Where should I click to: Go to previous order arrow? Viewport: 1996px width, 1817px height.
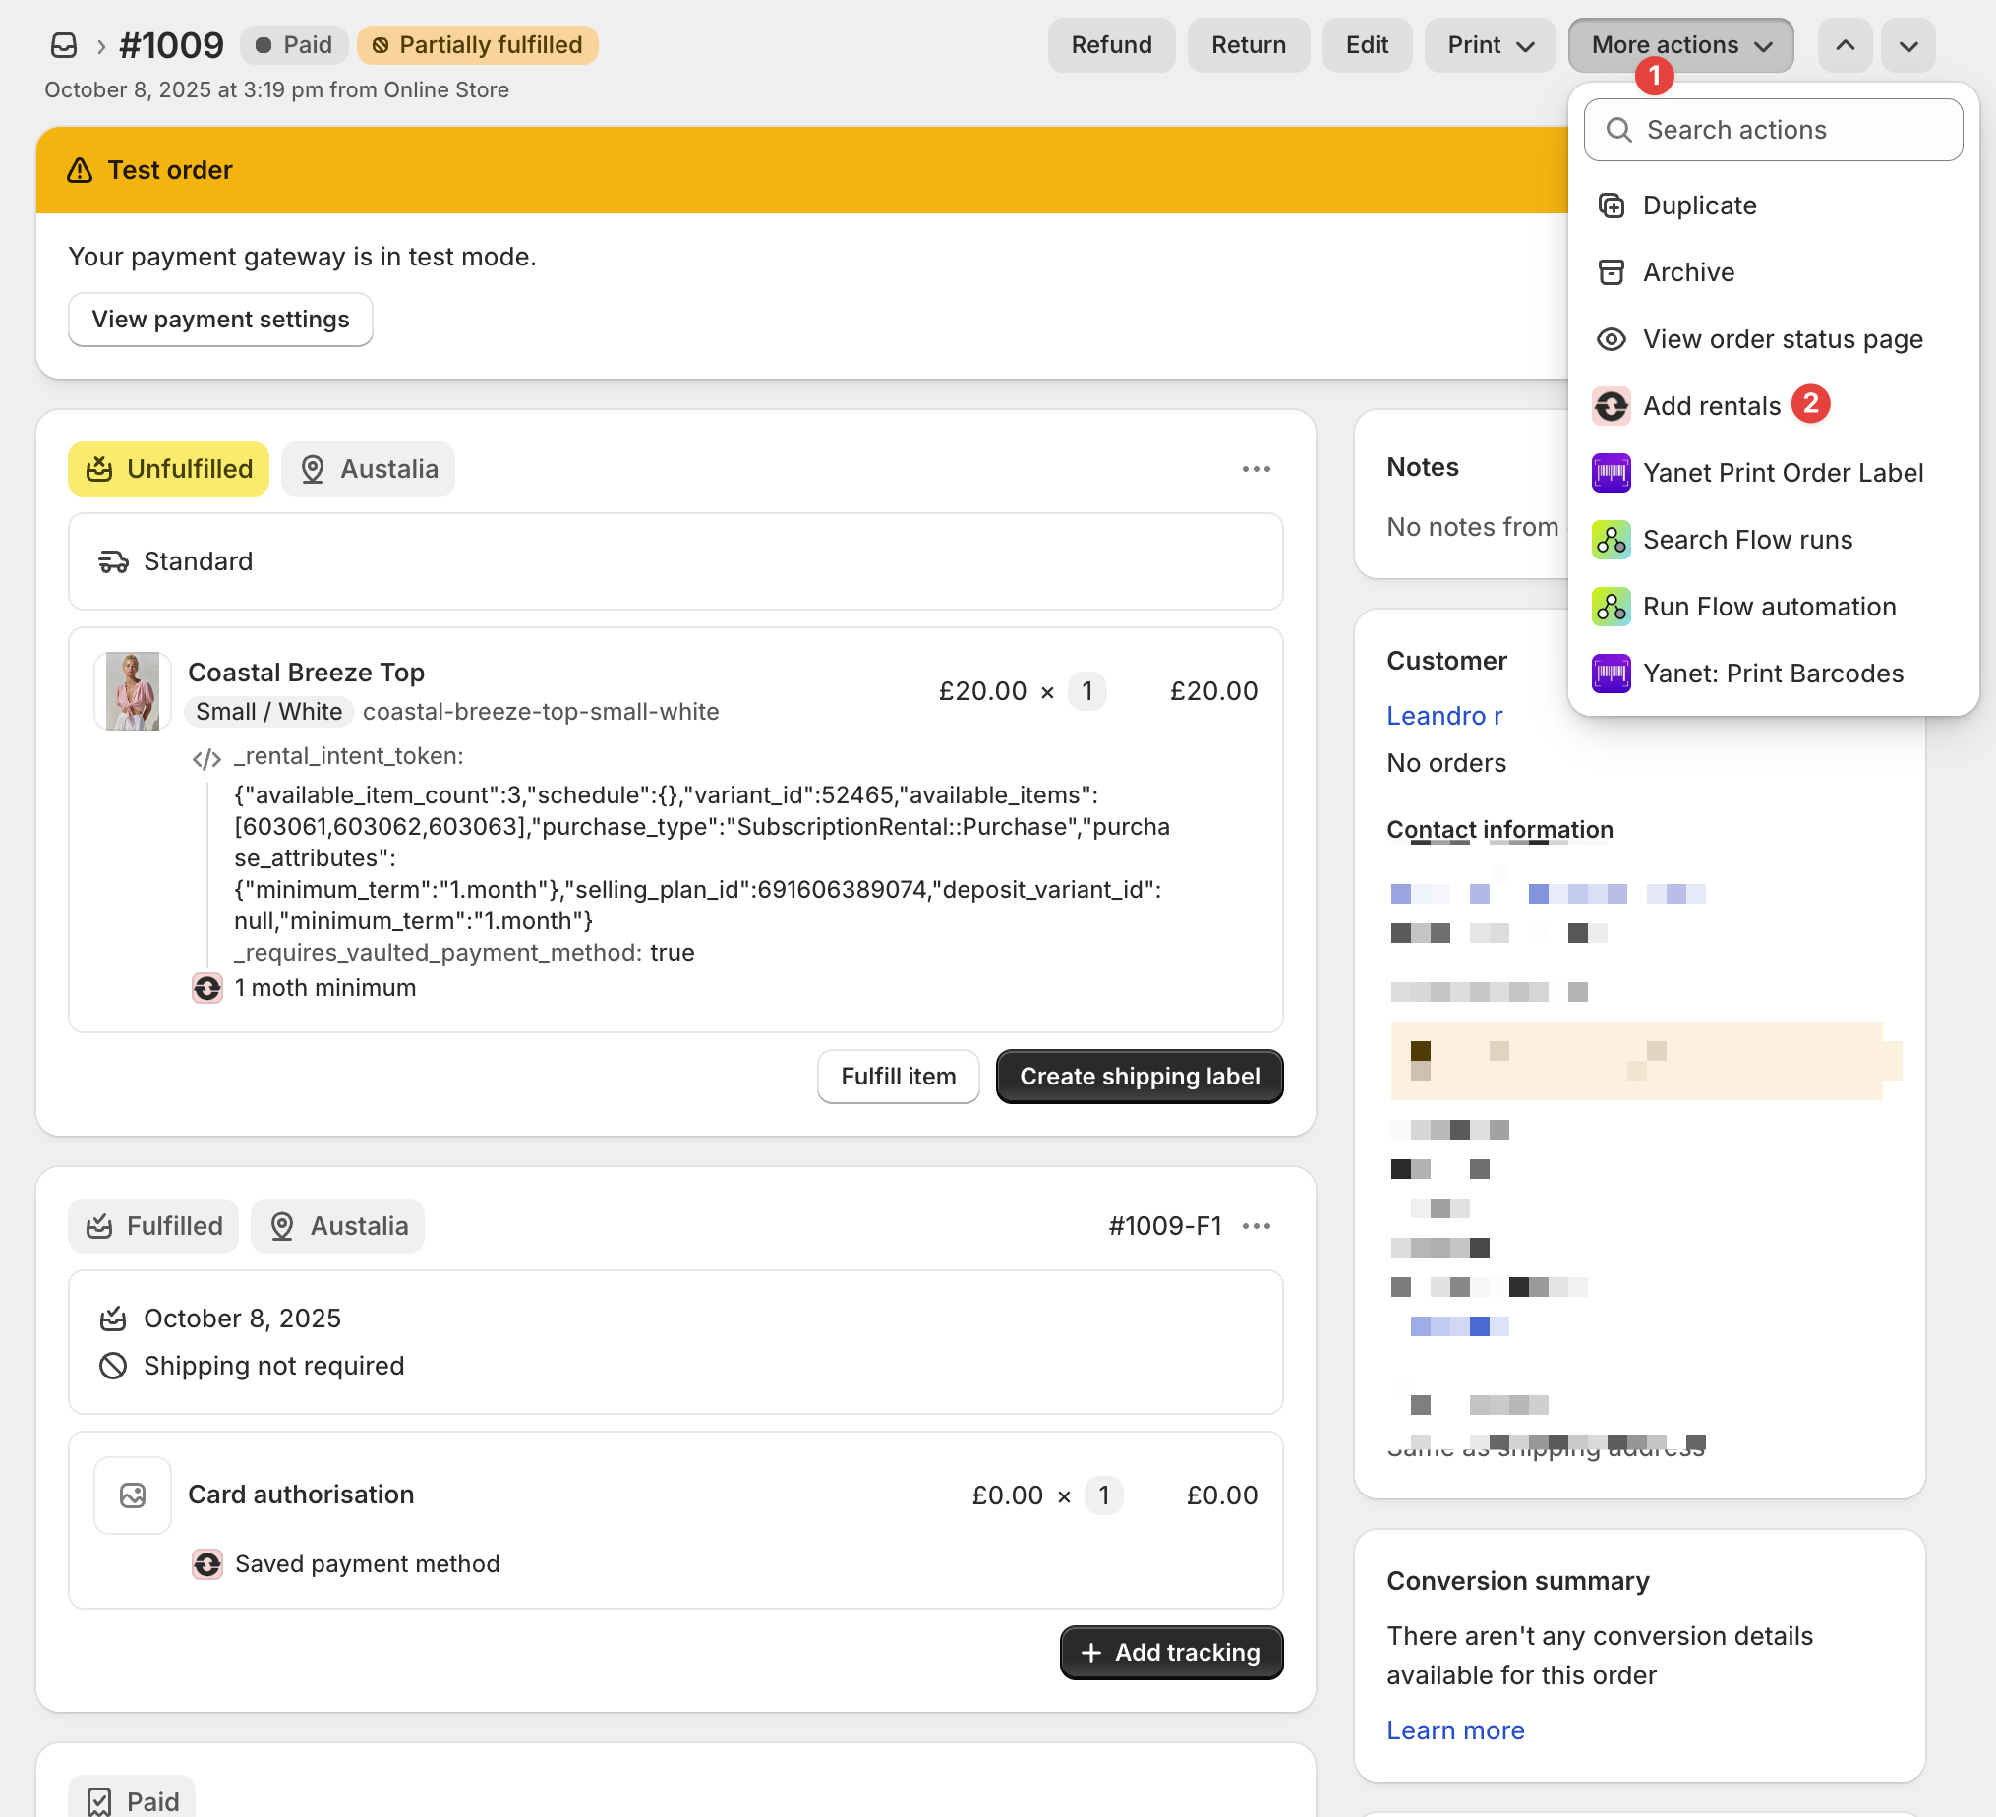(1844, 45)
